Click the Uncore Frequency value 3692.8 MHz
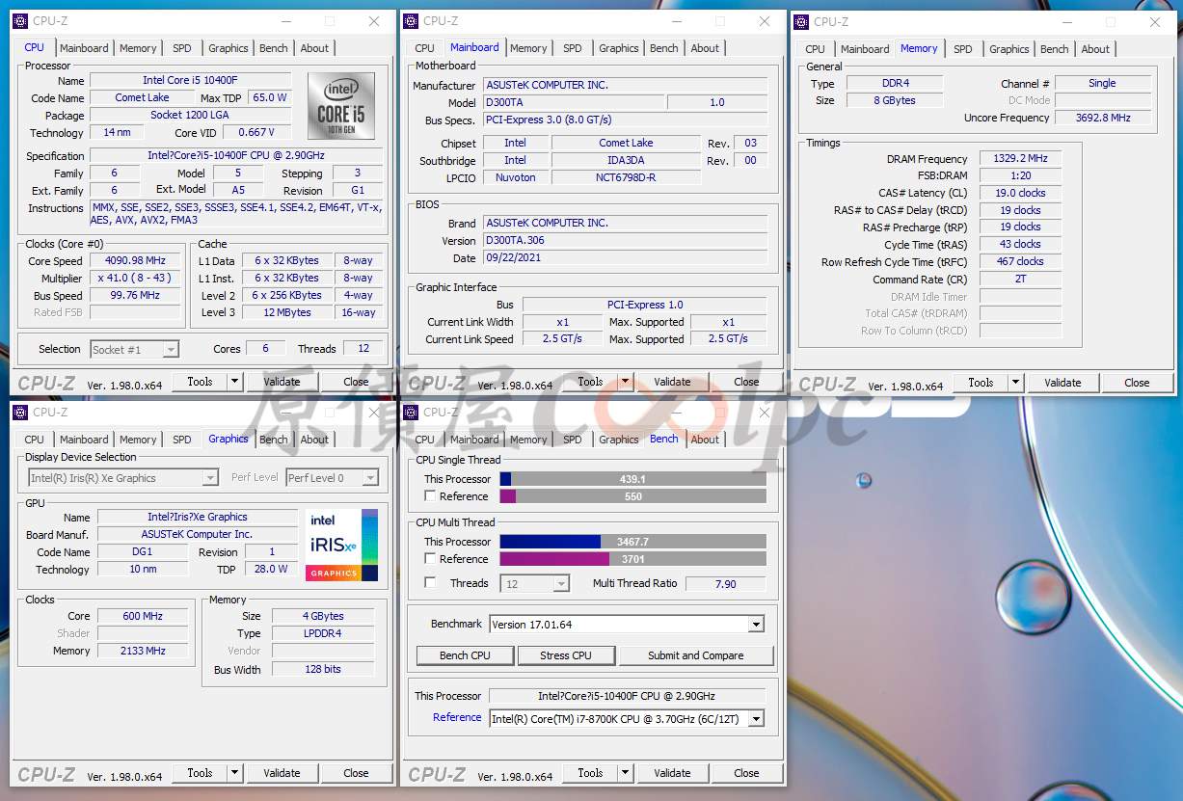 click(1103, 118)
